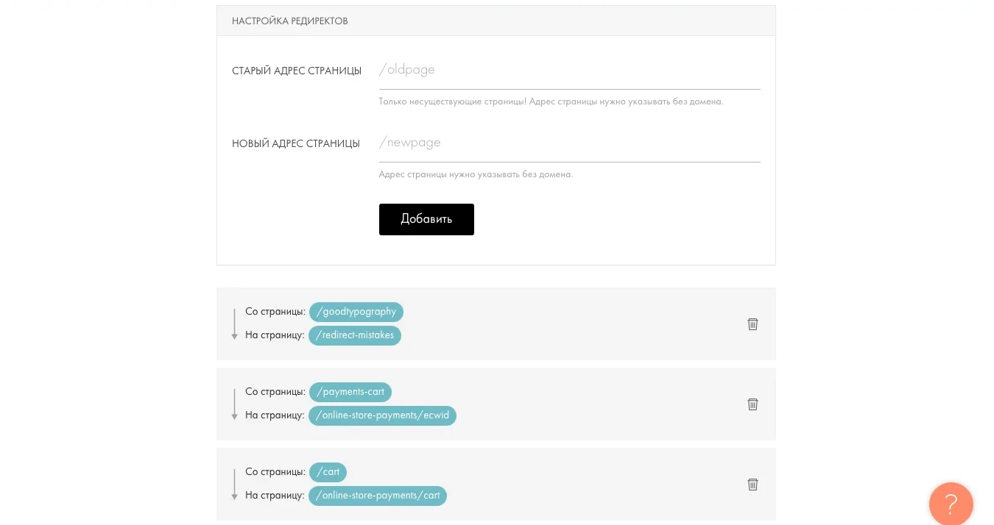
Task: Click the hint text about nonexistent pages
Action: tap(551, 101)
